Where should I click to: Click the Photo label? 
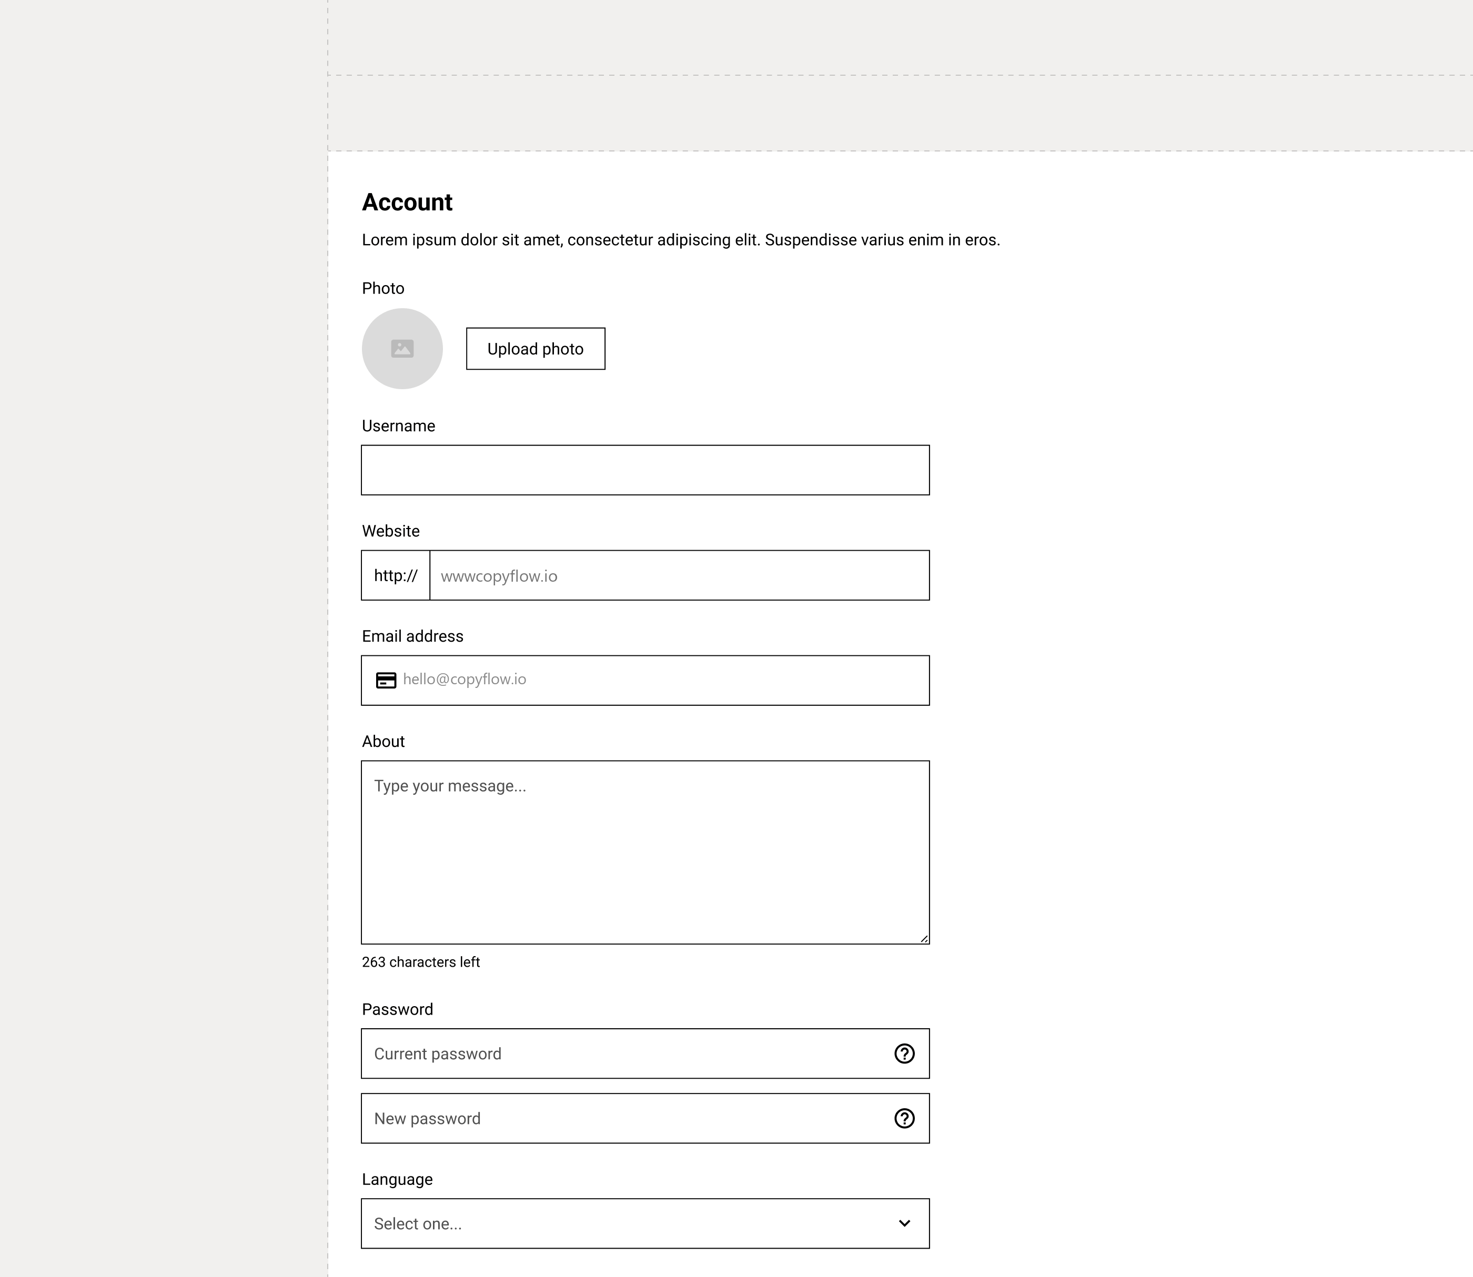point(382,288)
